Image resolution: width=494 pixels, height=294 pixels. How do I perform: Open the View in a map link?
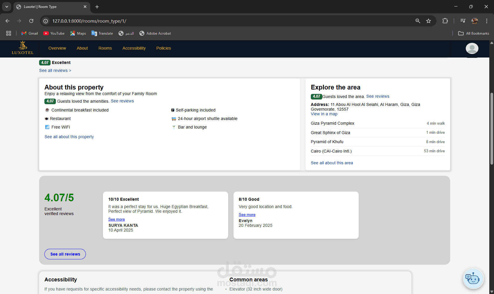(x=324, y=114)
